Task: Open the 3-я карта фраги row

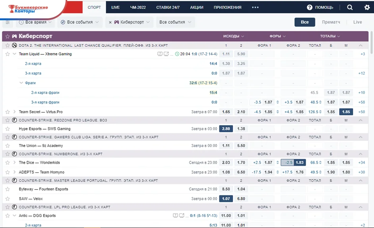Action: point(45,102)
